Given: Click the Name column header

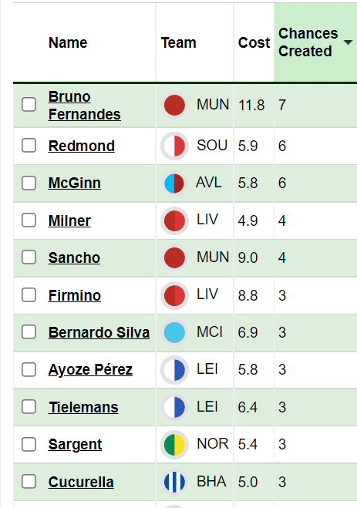Looking at the screenshot, I should tap(68, 42).
